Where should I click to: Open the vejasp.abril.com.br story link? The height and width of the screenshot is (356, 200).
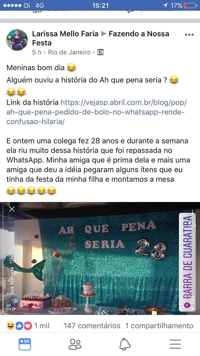coord(96,112)
